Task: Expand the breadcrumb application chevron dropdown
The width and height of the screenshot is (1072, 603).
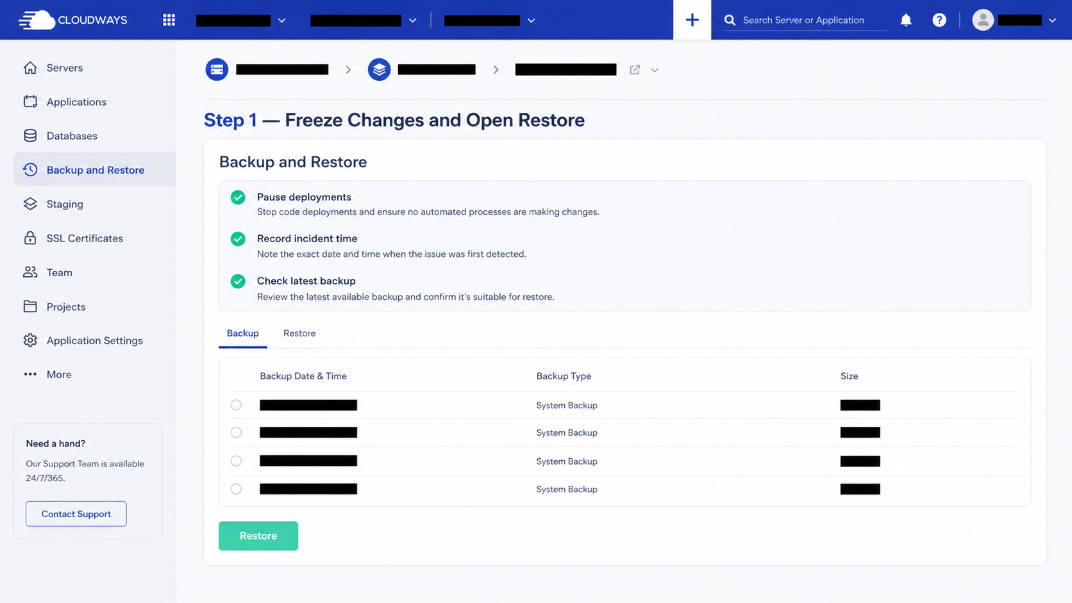Action: (x=655, y=70)
